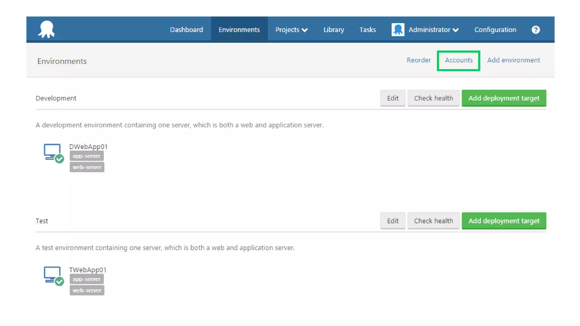
Task: Click the Accounts link
Action: coord(459,60)
